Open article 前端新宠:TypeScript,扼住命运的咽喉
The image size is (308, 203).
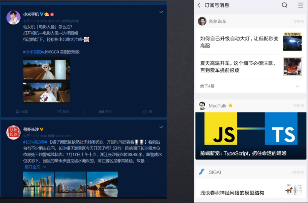click(243, 153)
